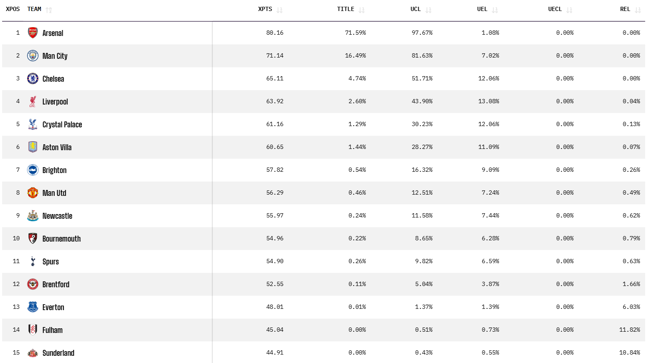Viewport: 646px width, 363px height.
Task: Select the Chelsea badge icon
Action: click(33, 79)
